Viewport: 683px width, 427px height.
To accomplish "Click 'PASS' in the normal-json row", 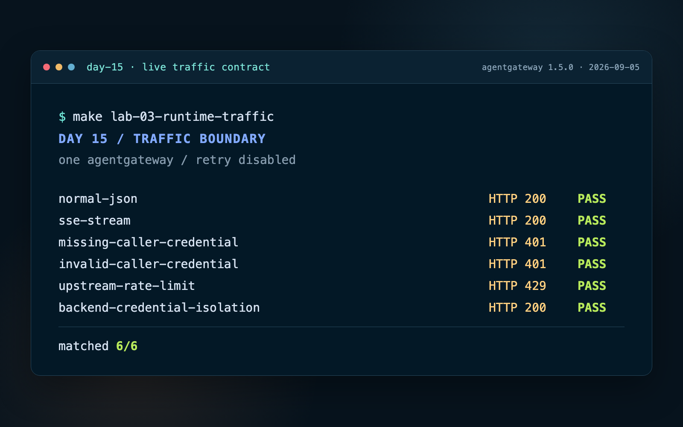I will point(592,199).
